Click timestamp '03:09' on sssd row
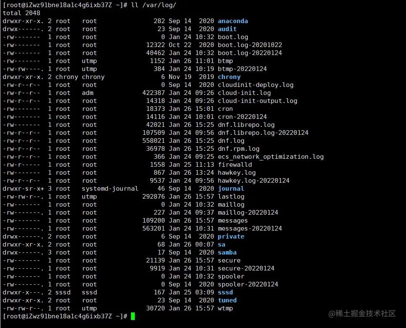 [204, 293]
